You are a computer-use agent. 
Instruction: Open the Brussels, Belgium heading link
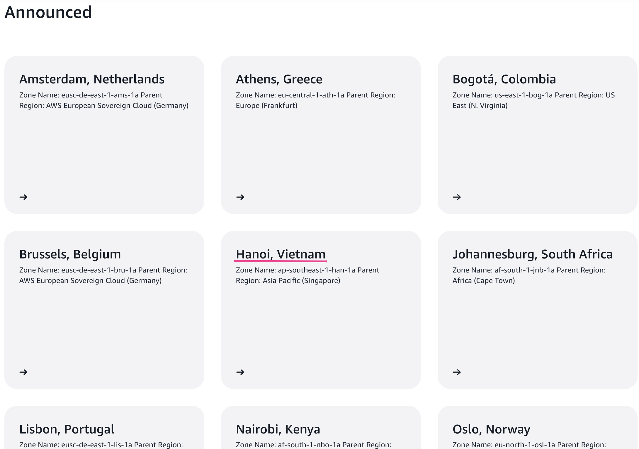70,254
